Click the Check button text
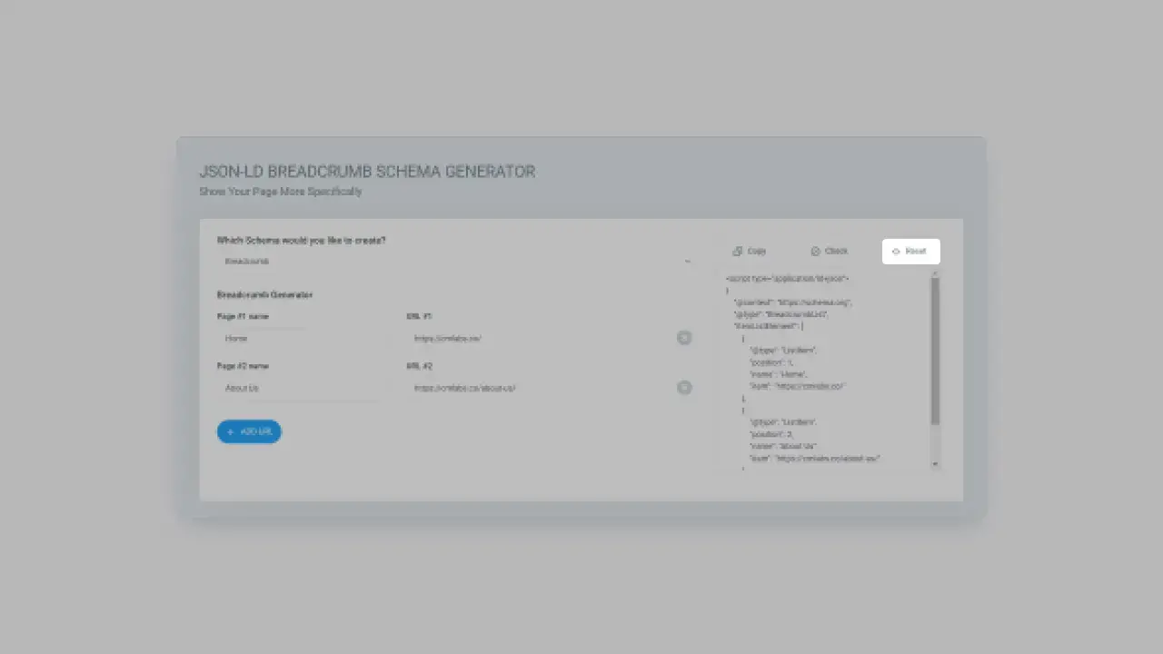1163x654 pixels. pos(836,252)
